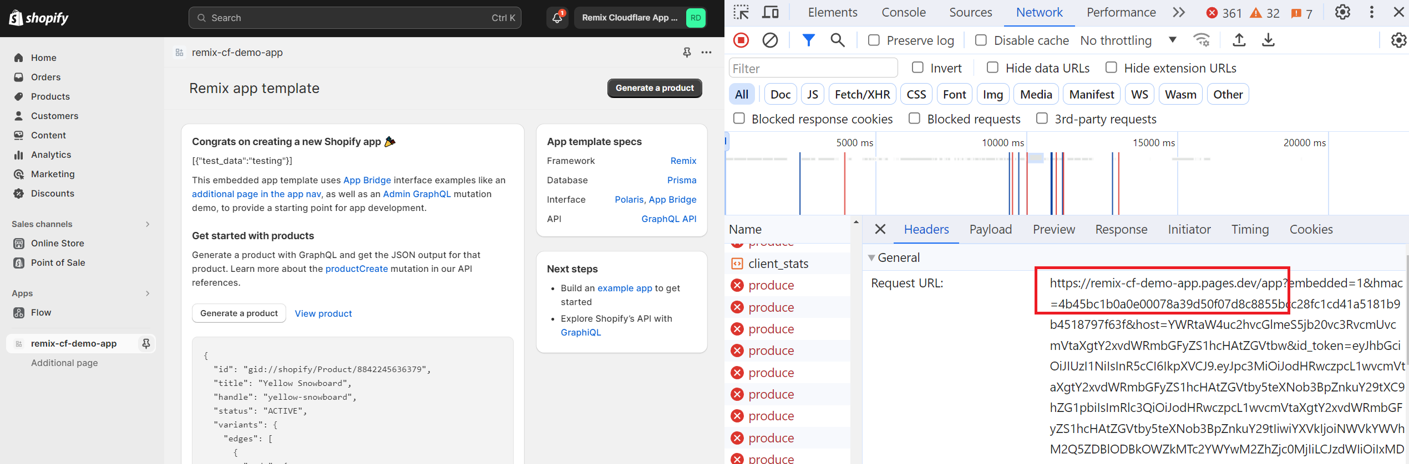This screenshot has width=1409, height=464.
Task: Open the Admin GraphQL link
Action: point(417,194)
